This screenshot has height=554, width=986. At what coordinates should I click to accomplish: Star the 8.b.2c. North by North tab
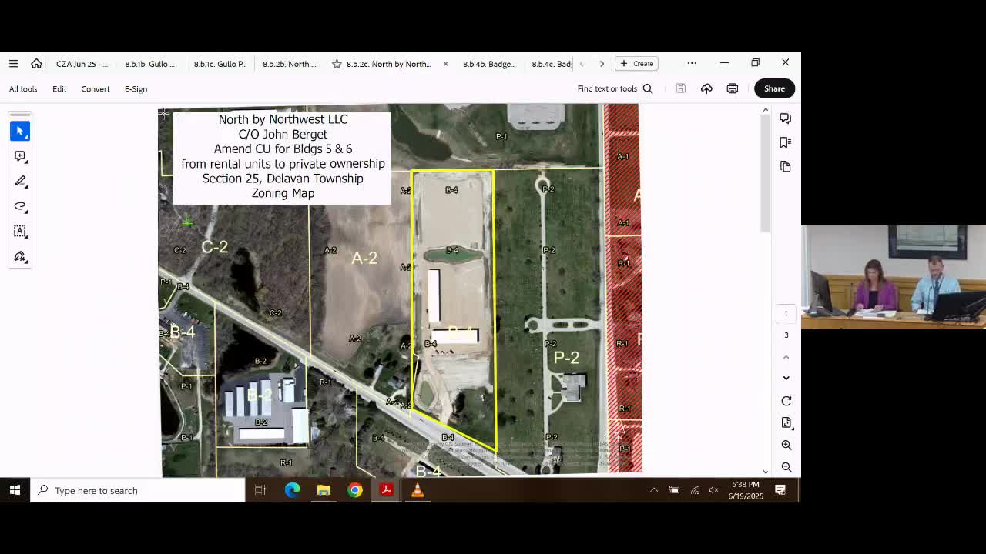tap(337, 64)
